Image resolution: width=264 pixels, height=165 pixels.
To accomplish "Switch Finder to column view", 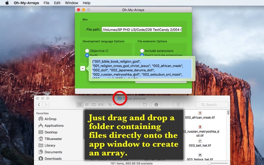I will pyautogui.click(x=94, y=105).
